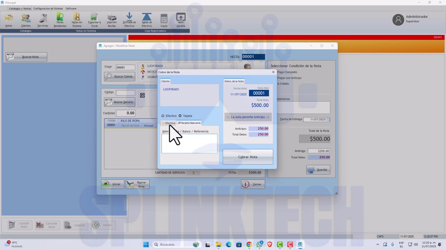
Task: Open the Clientes catalog
Action: pos(26,20)
